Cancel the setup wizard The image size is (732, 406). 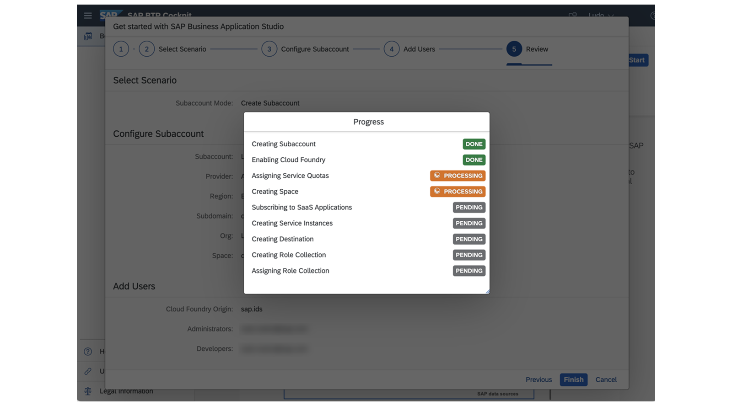coord(606,379)
